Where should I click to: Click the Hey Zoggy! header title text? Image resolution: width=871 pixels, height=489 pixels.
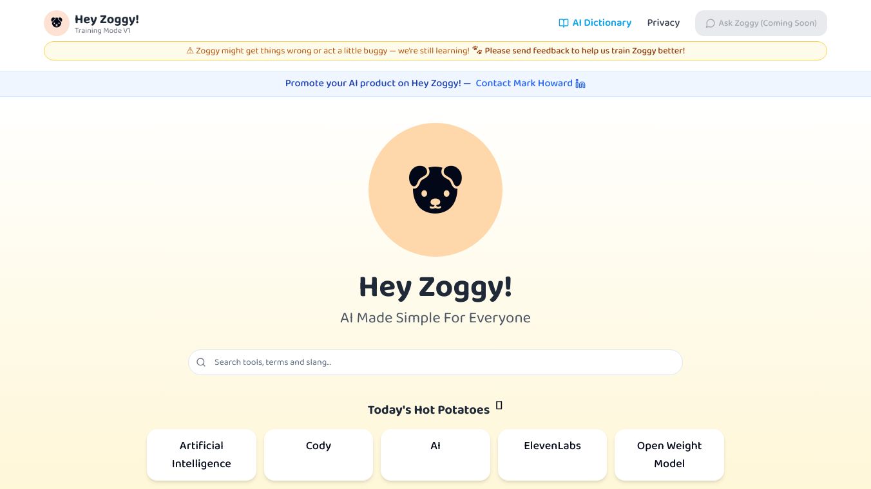point(107,19)
